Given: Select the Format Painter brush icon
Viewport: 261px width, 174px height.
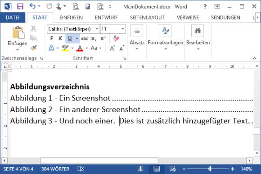Looking at the screenshot, I should point(33,48).
